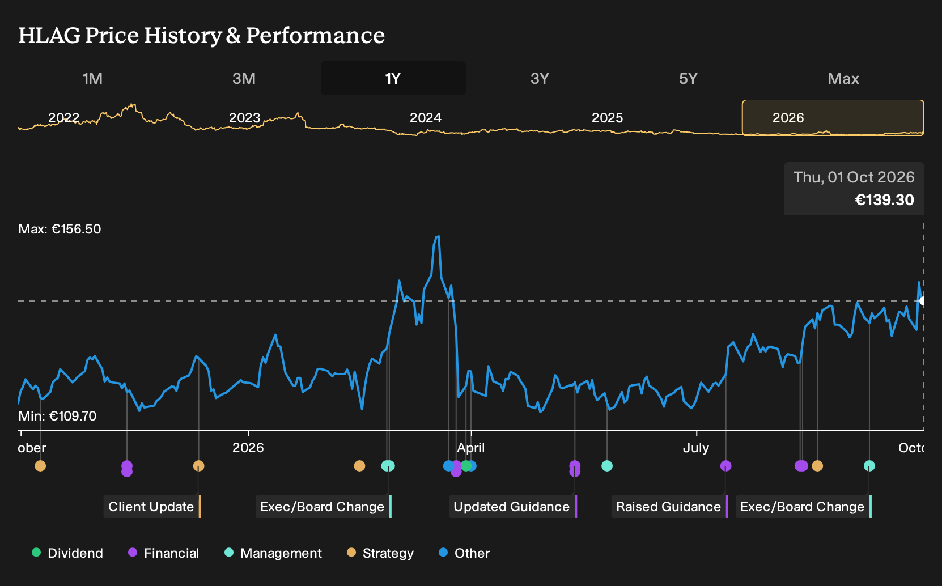Choose the 5Y range tab
Screen dimensions: 942x586
688,78
